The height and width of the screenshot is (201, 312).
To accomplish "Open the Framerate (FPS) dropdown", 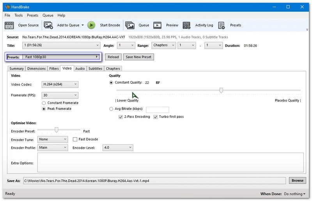I will pos(60,95).
